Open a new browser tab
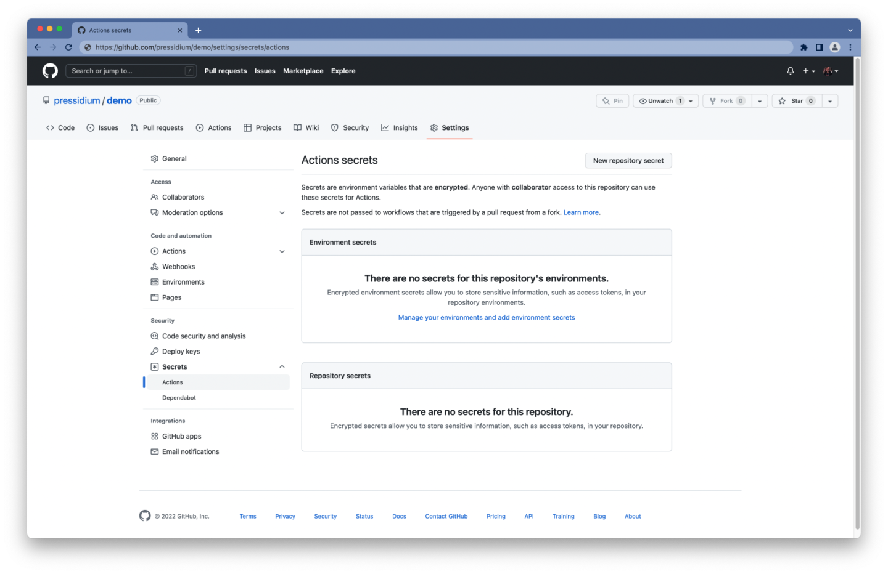 pos(198,30)
